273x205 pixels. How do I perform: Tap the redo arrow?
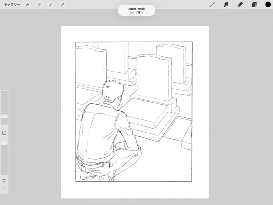(x=4, y=189)
